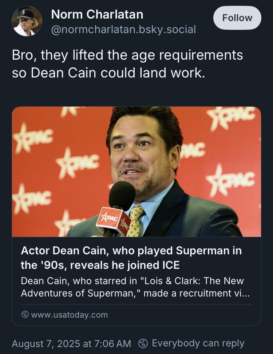The height and width of the screenshot is (354, 273).
Task: Click the yellow patterned tie in the photo
Action: 135,220
